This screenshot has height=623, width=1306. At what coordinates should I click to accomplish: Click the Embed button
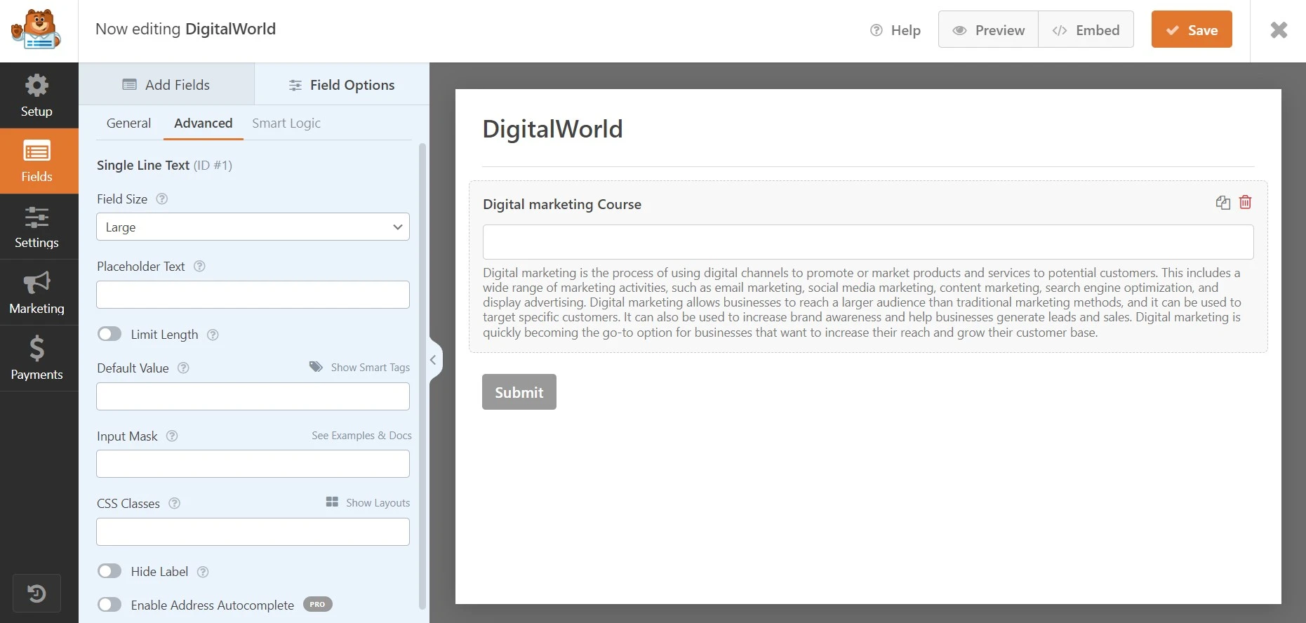[x=1086, y=29]
